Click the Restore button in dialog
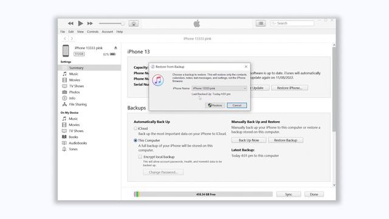Image resolution: width=389 pixels, height=219 pixels. tap(215, 105)
